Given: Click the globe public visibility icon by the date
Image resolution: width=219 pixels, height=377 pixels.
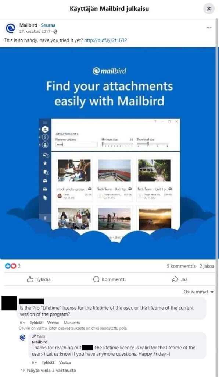Looking at the screenshot, I should [x=55, y=32].
